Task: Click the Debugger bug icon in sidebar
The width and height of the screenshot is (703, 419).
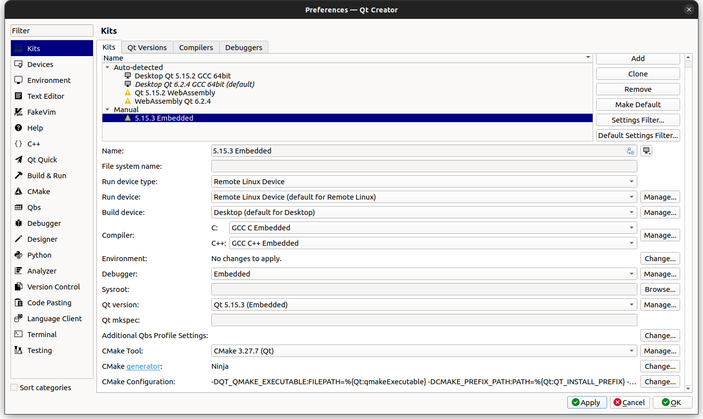Action: (x=18, y=223)
